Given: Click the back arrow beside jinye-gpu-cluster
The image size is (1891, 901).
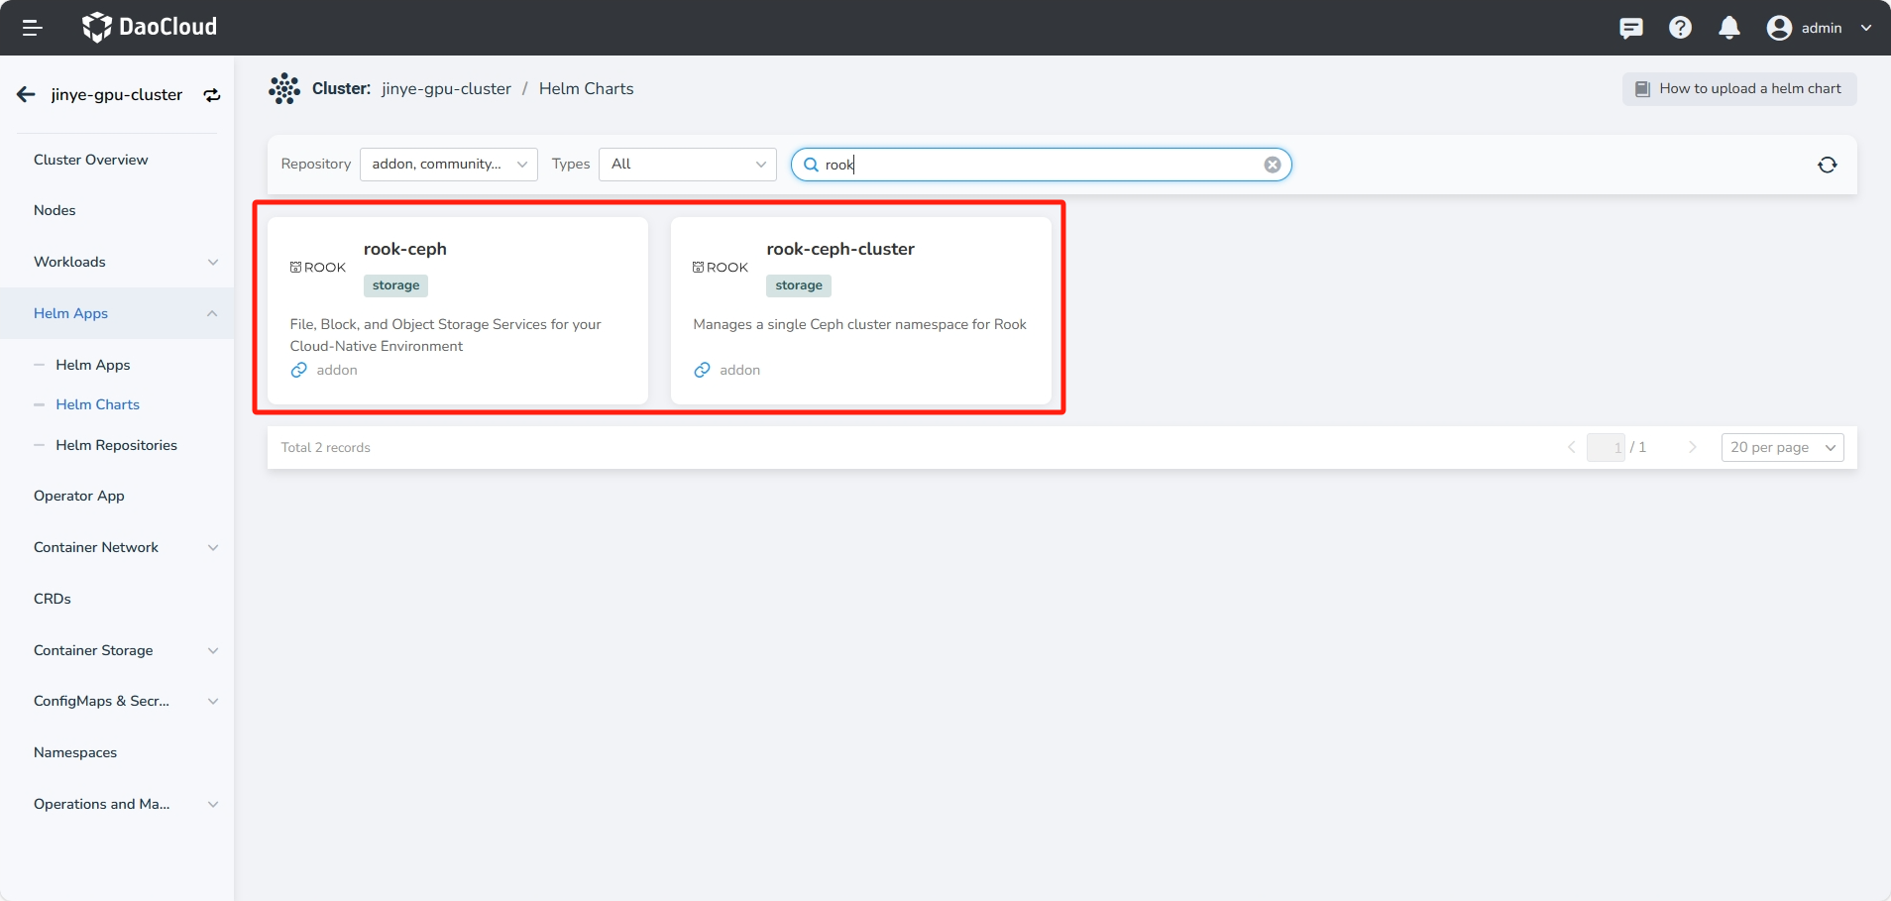Looking at the screenshot, I should 26,94.
